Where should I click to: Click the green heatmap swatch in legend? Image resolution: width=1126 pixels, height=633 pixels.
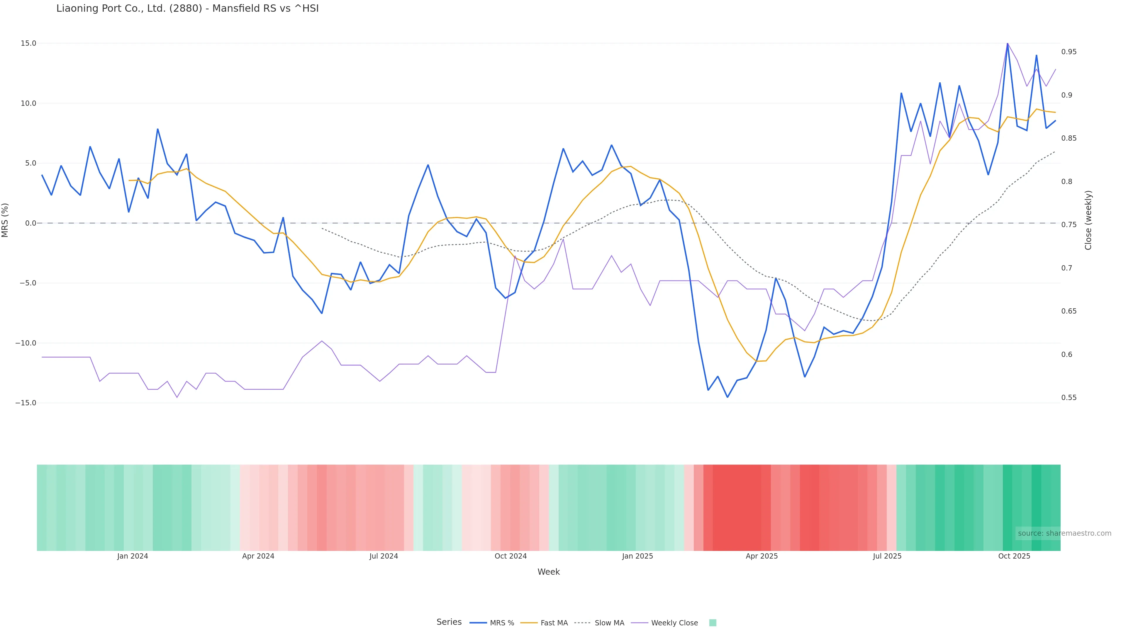coord(713,623)
